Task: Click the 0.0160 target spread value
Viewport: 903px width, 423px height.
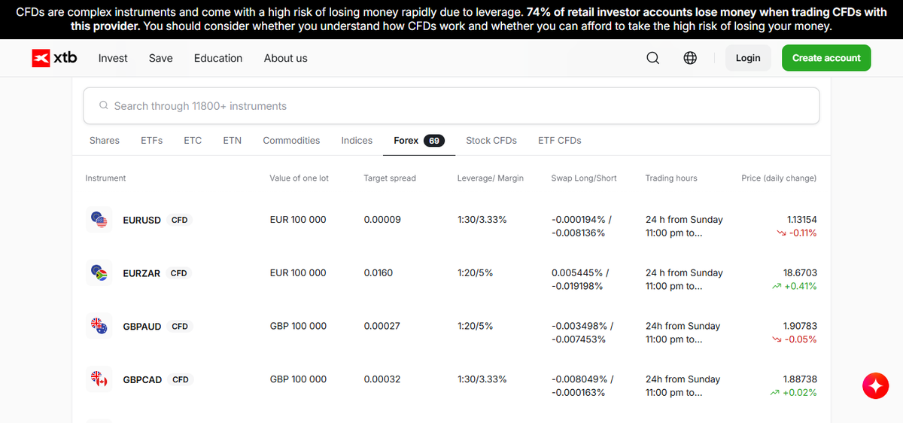Action: (x=378, y=273)
